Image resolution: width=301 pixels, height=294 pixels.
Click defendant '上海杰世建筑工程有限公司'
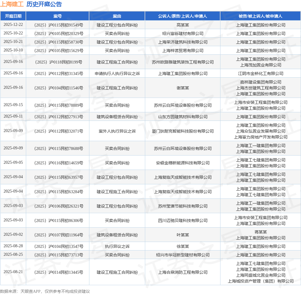pos(261,88)
